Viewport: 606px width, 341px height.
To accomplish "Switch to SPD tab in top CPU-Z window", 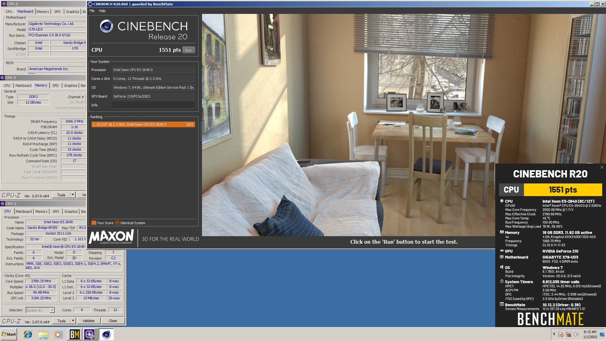I will (57, 12).
